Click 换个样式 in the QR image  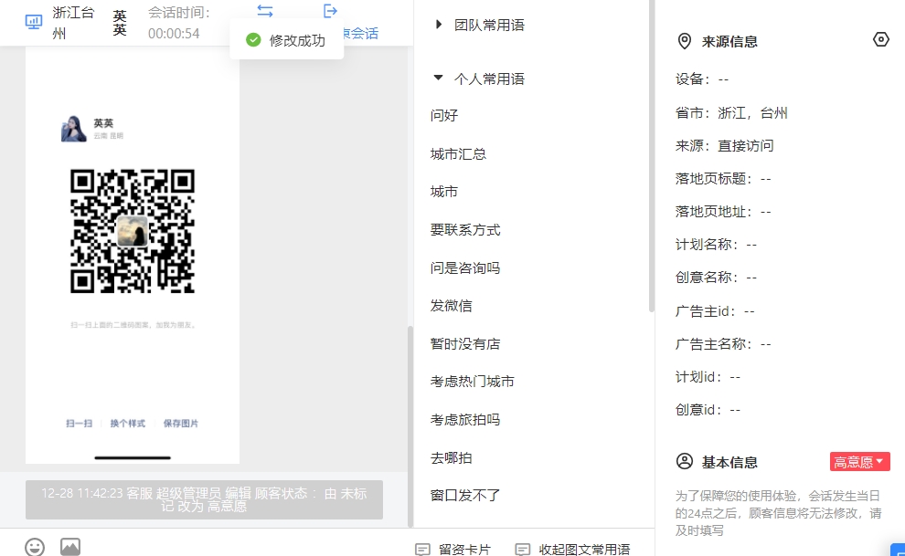pos(128,424)
